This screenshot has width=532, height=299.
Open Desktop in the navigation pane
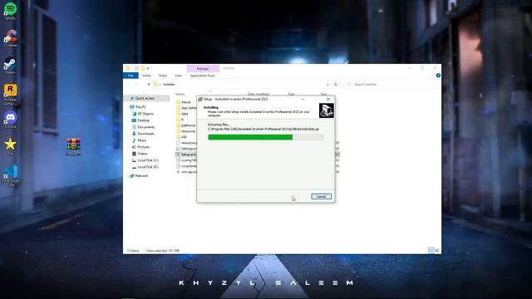[140, 120]
